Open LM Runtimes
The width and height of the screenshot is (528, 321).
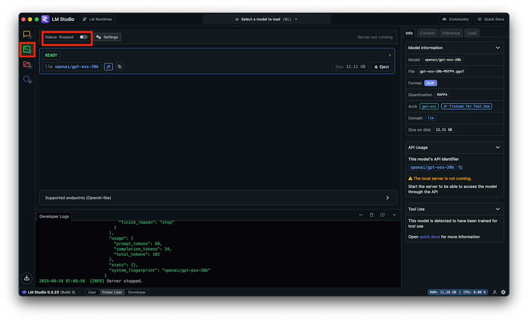coord(97,19)
